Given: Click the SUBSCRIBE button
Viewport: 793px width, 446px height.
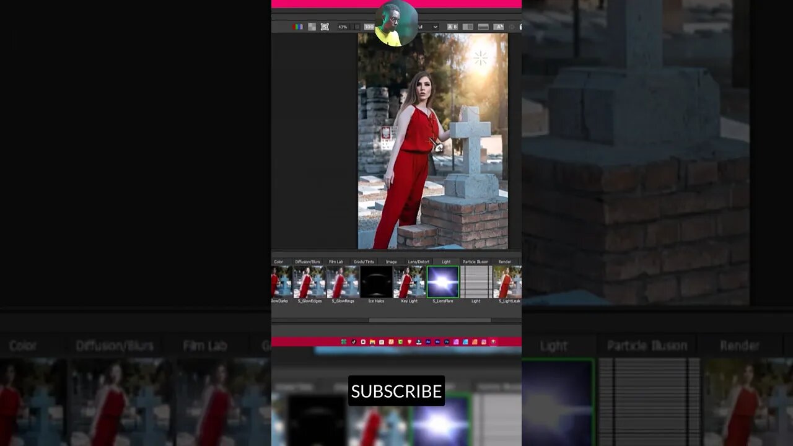Looking at the screenshot, I should (396, 391).
